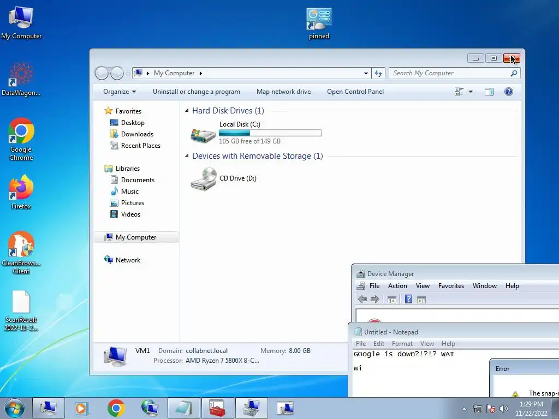Image resolution: width=559 pixels, height=419 pixels.
Task: Open Device Manager View menu
Action: point(423,286)
